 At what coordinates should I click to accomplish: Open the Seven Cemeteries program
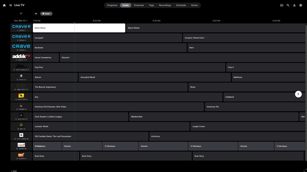(x=46, y=58)
